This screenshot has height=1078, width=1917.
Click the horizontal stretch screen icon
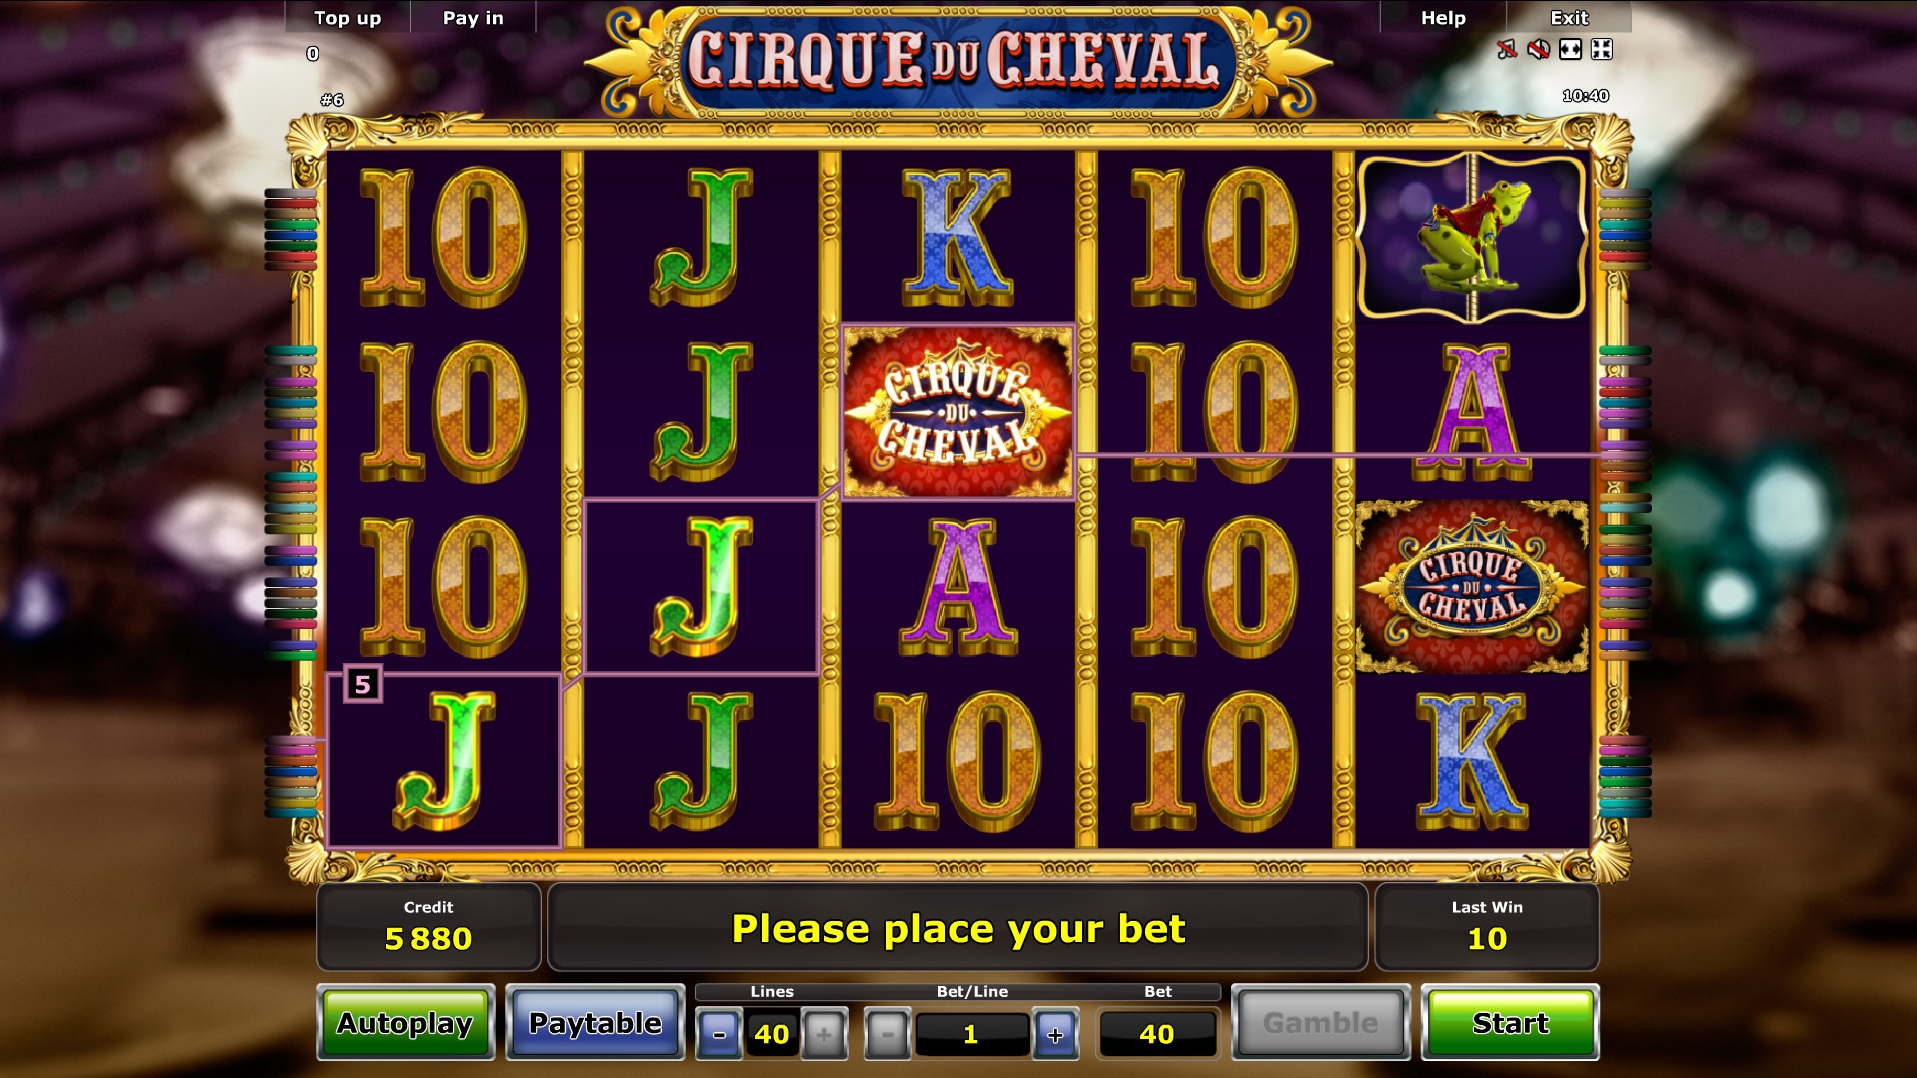click(1570, 49)
